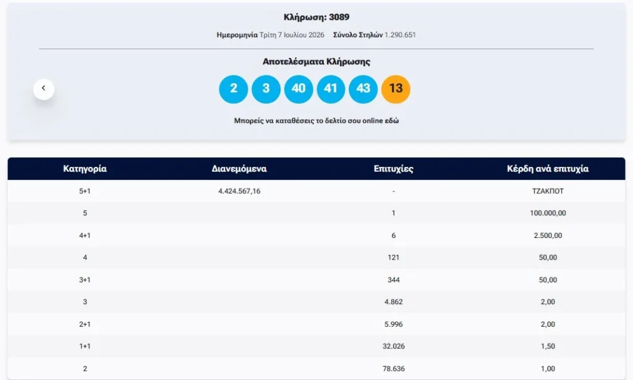
Task: Click the date Τρίτη 7 Ιουλίου 2026
Action: click(x=292, y=35)
